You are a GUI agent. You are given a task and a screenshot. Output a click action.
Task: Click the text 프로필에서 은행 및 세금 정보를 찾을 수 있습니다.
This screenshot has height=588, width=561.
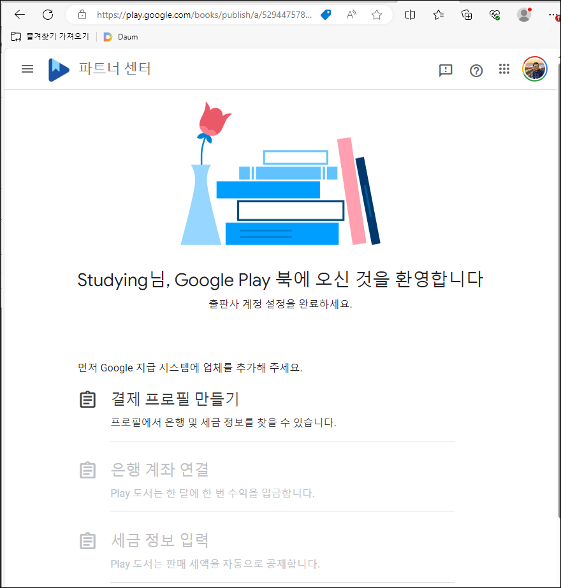[224, 422]
